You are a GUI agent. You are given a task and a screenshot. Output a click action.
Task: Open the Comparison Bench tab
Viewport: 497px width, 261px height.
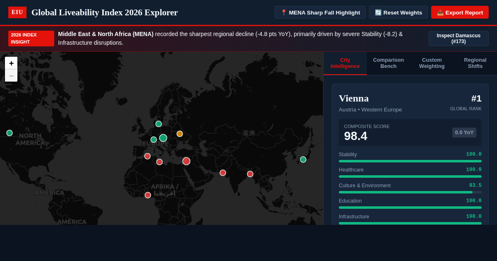388,63
